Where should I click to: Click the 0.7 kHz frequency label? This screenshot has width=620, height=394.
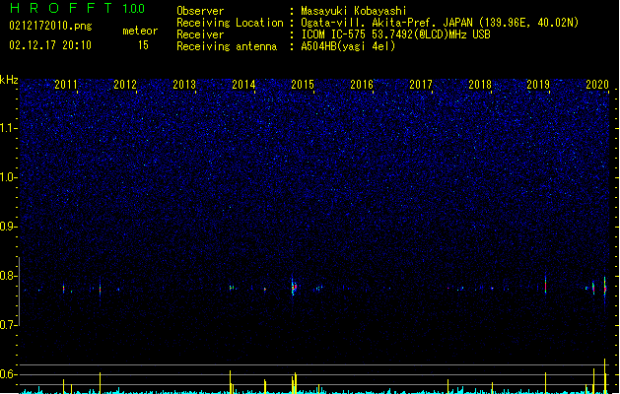(9, 325)
